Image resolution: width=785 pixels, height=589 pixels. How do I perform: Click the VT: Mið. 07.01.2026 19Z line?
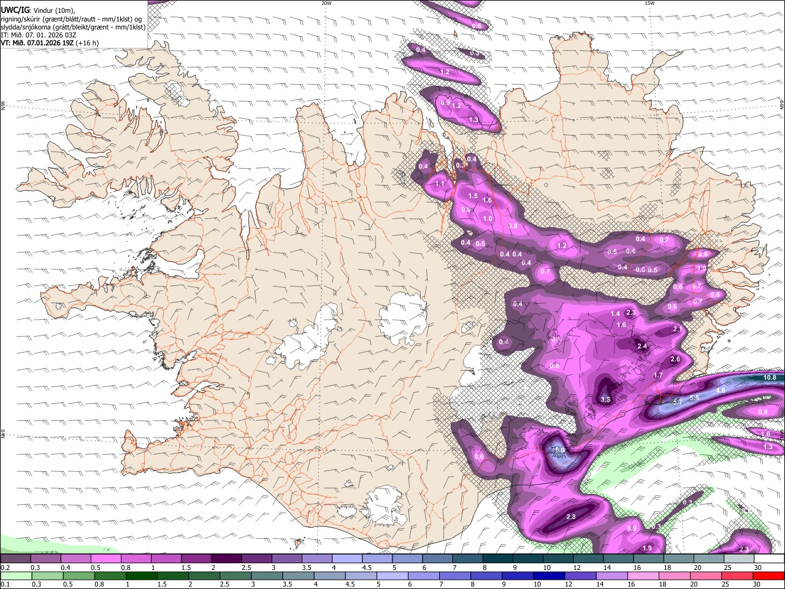point(37,43)
